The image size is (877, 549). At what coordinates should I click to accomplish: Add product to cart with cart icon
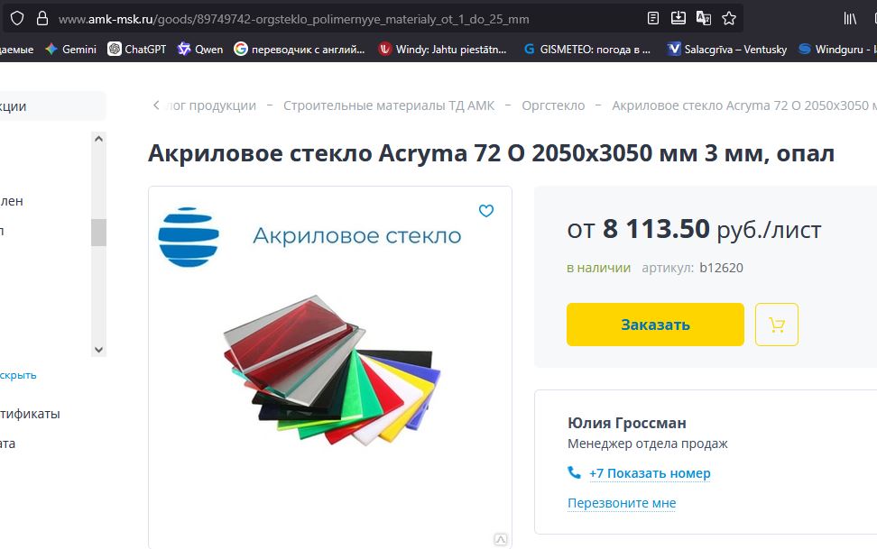pyautogui.click(x=776, y=325)
